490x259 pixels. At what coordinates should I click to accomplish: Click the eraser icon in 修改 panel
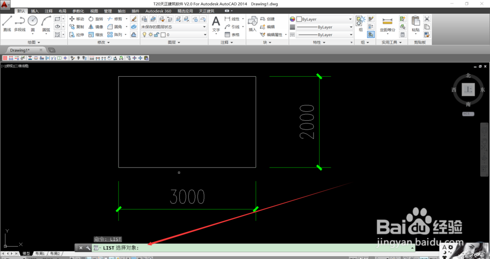pos(134,19)
